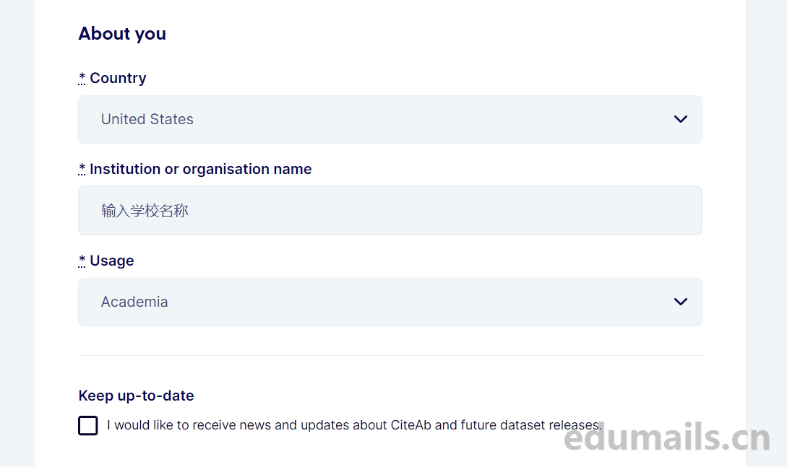Click the required asterisk beside Institution label
This screenshot has width=787, height=467.
tap(82, 169)
